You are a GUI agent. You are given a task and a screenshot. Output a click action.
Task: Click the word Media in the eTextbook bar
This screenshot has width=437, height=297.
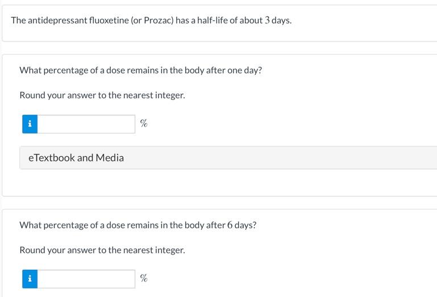coord(110,158)
